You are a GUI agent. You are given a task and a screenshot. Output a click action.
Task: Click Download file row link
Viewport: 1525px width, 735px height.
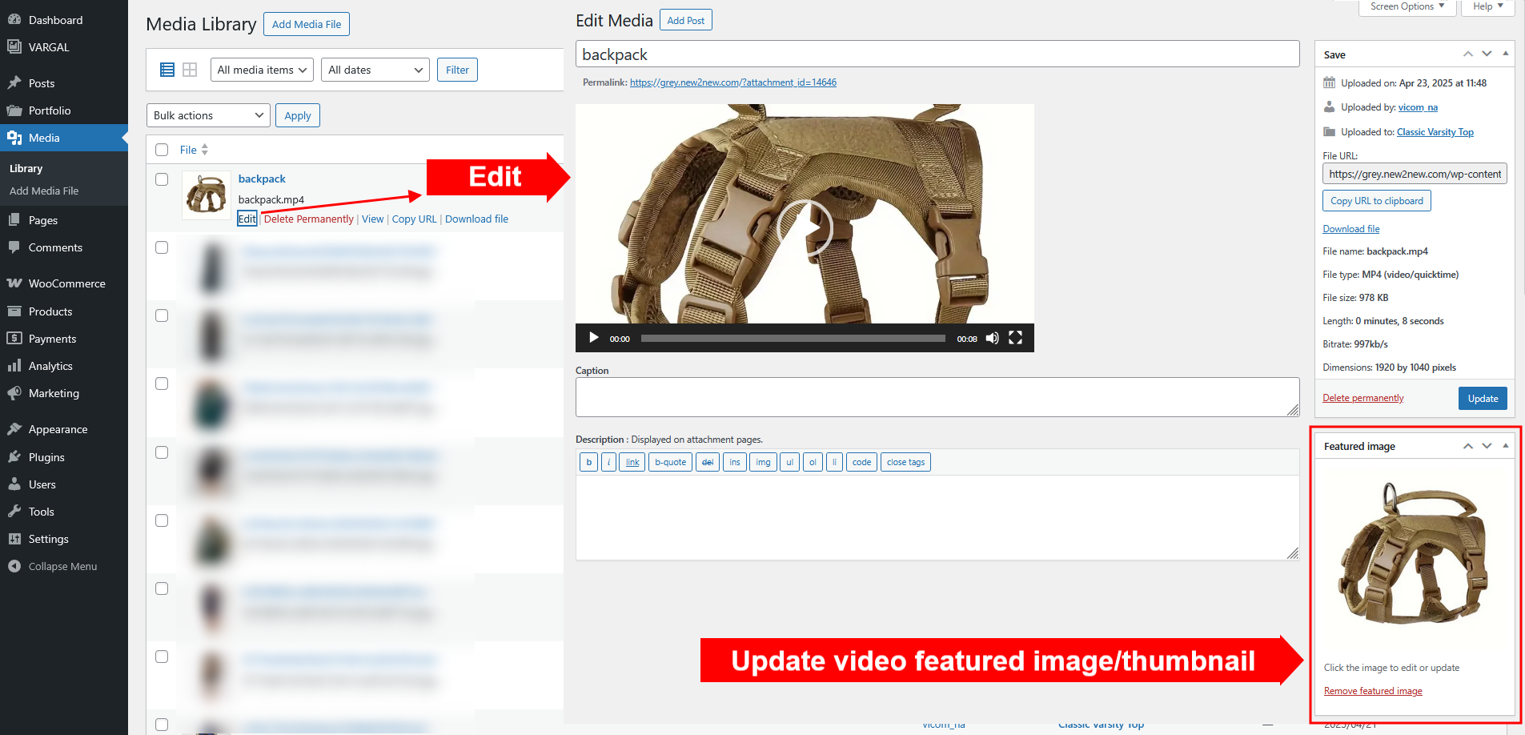(x=477, y=219)
